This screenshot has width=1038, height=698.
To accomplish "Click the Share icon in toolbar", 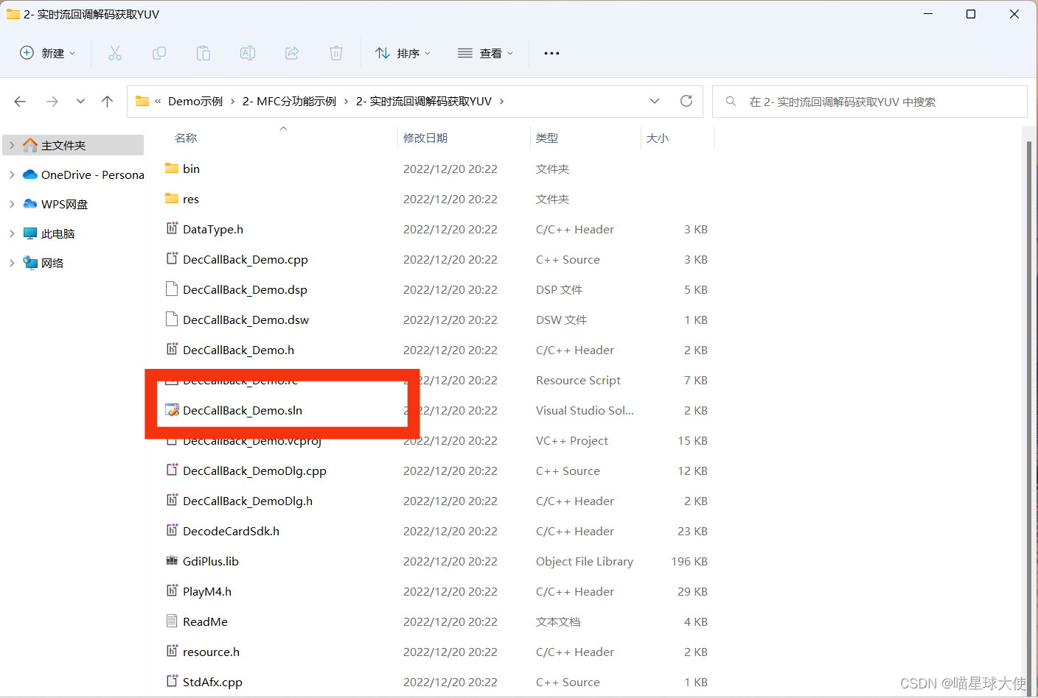I will point(292,53).
